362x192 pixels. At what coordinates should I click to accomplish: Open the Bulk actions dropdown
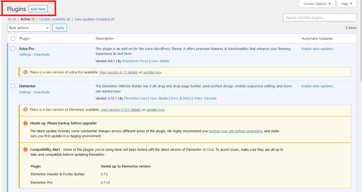pos(29,28)
